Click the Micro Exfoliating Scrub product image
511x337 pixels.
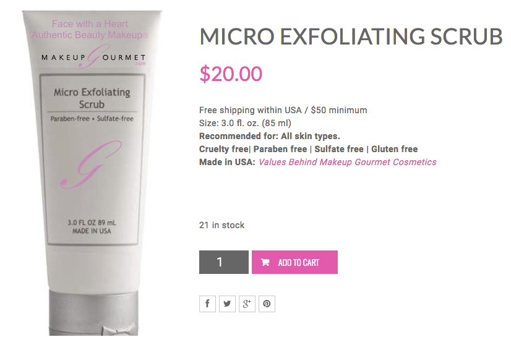(x=92, y=173)
